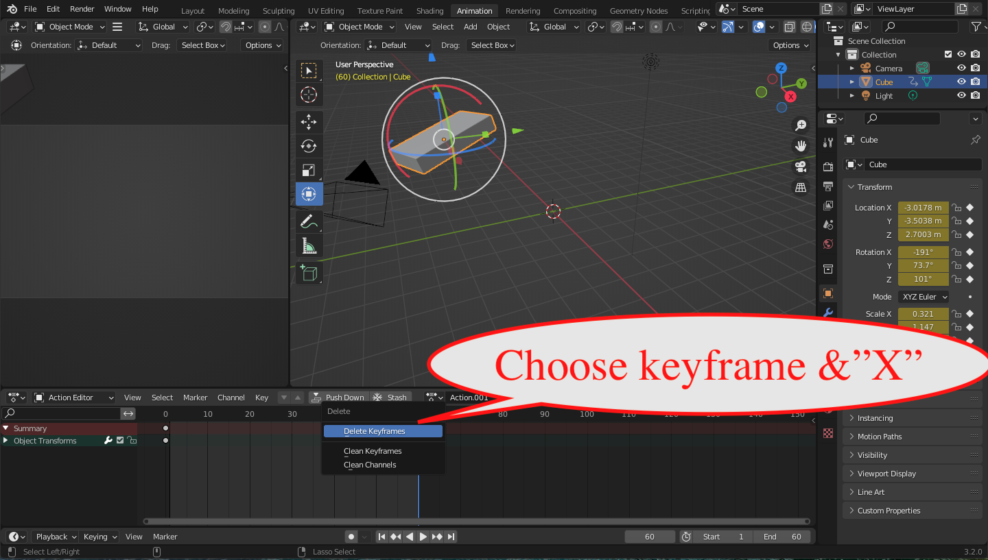The width and height of the screenshot is (988, 560).
Task: Click the Stash button
Action: [x=390, y=398]
